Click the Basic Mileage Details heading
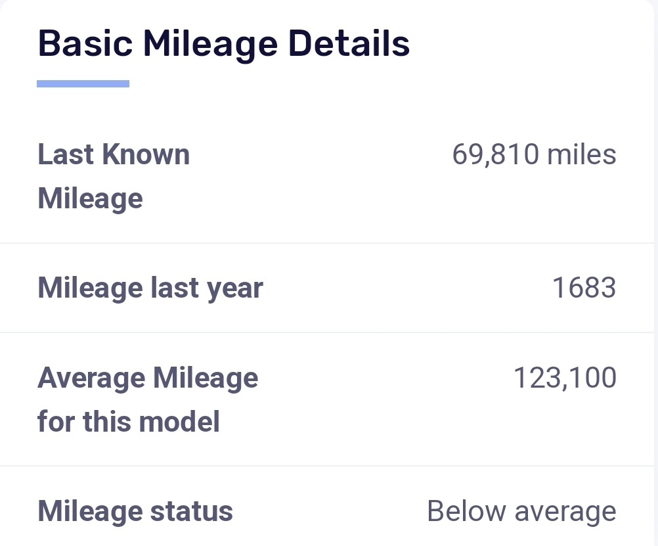This screenshot has height=546, width=658. [224, 44]
